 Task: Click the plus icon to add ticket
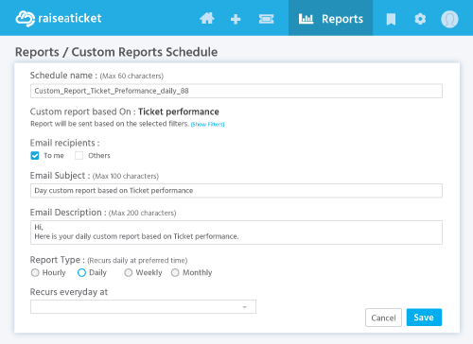pyautogui.click(x=236, y=19)
